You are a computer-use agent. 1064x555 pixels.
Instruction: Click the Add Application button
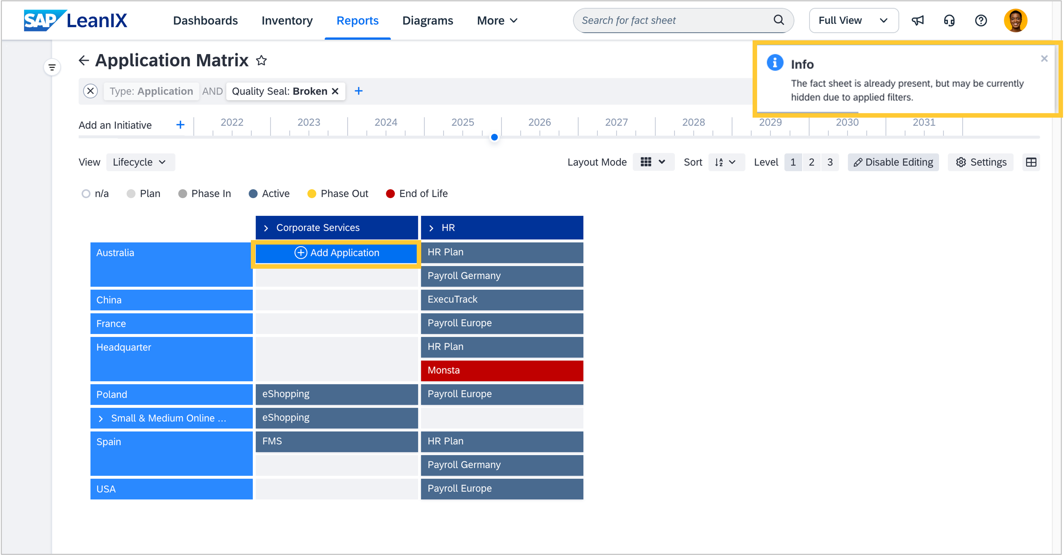[336, 253]
